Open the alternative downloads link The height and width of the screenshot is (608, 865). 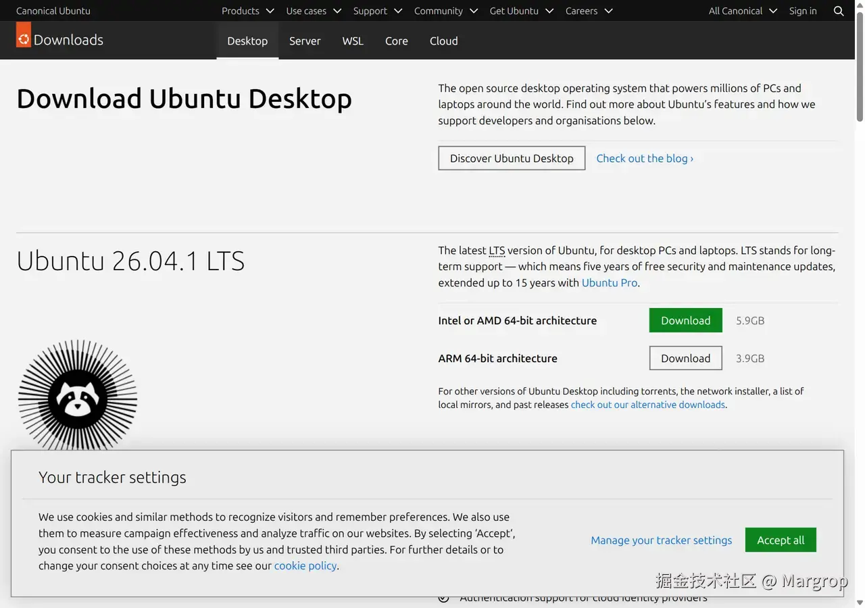point(648,405)
